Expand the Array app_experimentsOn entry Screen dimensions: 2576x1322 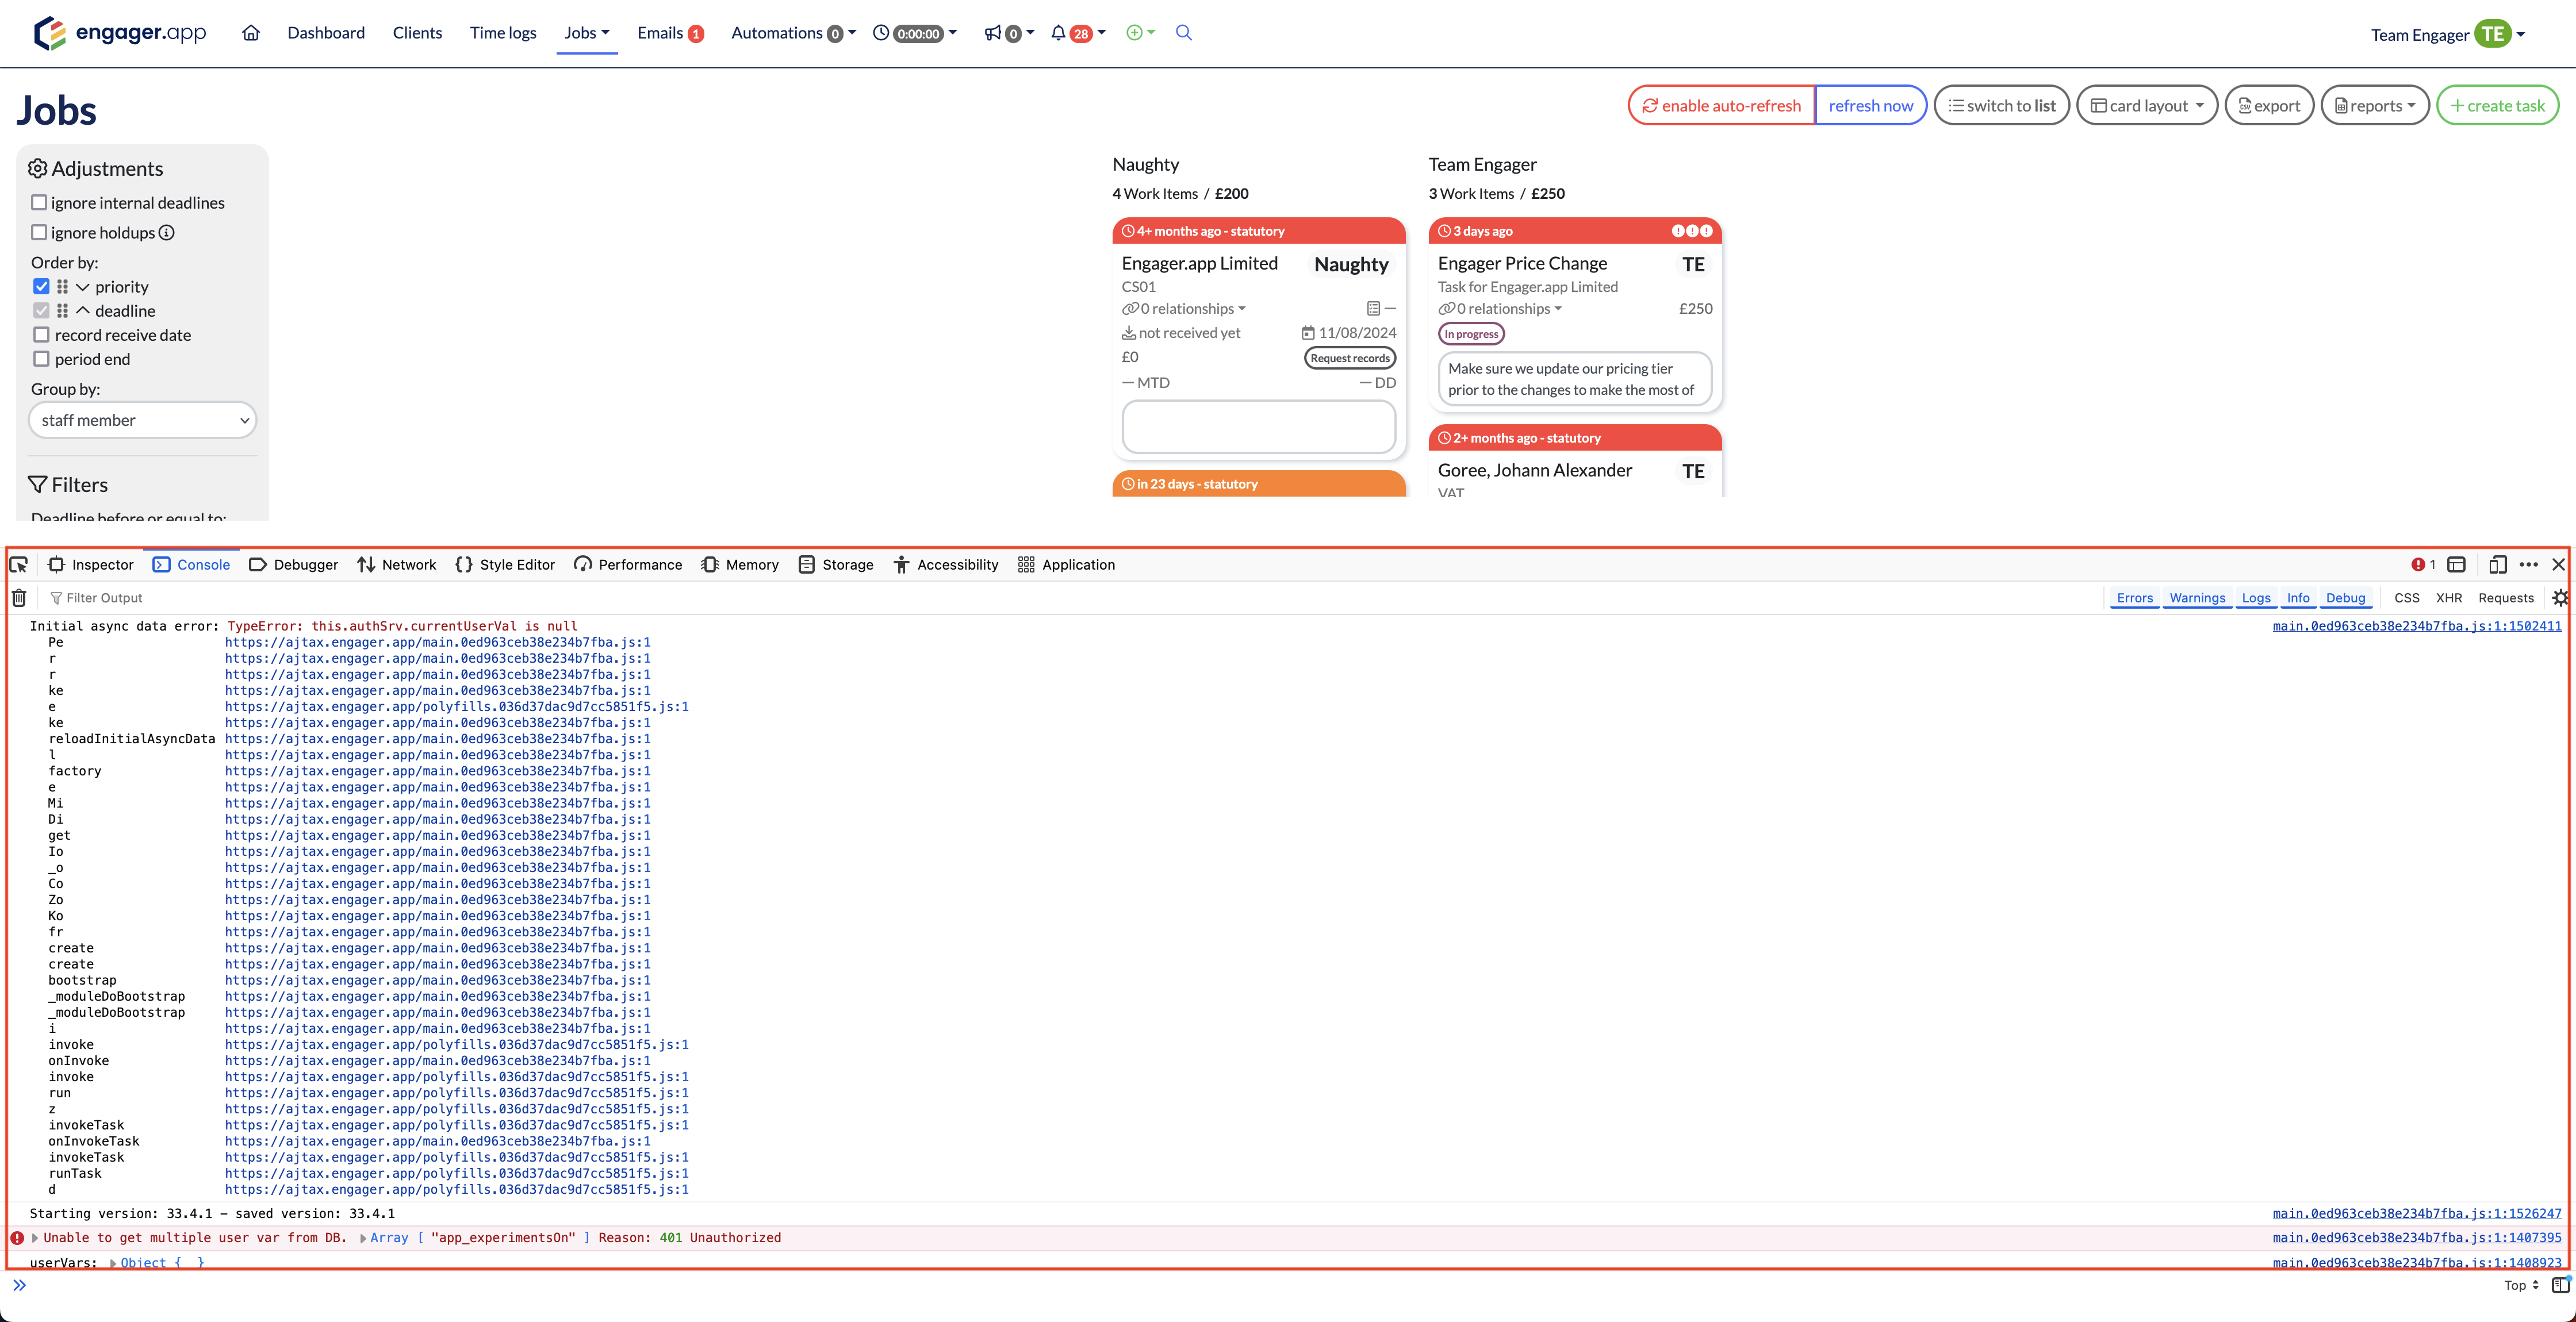pos(363,1239)
